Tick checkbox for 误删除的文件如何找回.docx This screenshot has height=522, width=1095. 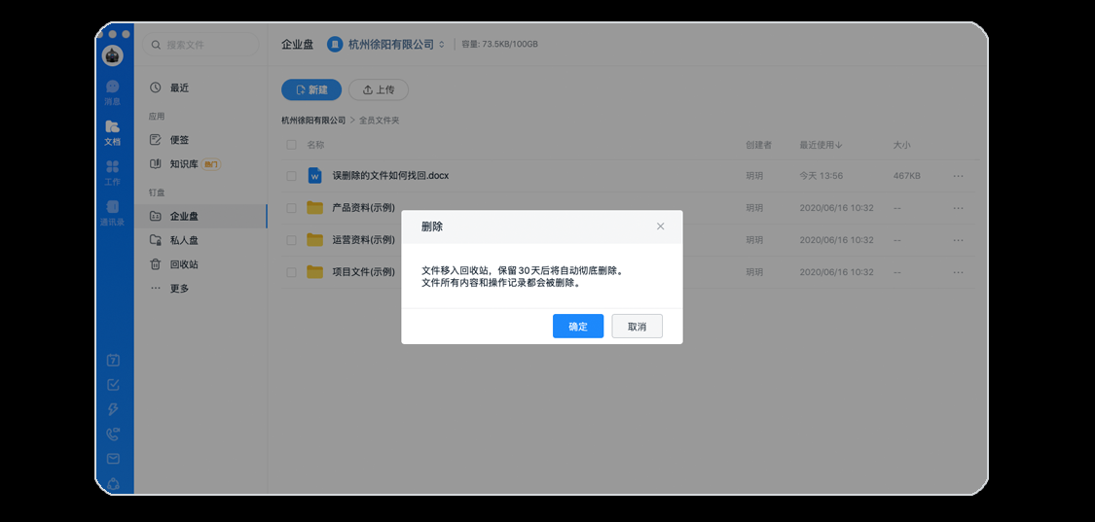[x=291, y=176]
